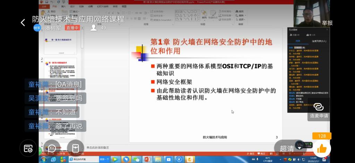Click the Windows Start button
The width and height of the screenshot is (355, 163).
(x=44, y=159)
